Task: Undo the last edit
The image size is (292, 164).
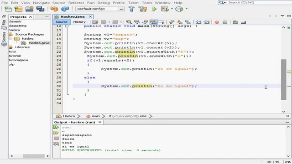Action: (x=54, y=9)
